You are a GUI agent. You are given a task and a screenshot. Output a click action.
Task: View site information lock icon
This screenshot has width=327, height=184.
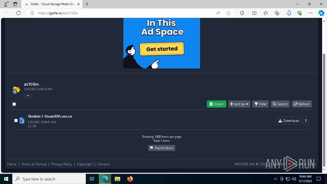pos(32,13)
